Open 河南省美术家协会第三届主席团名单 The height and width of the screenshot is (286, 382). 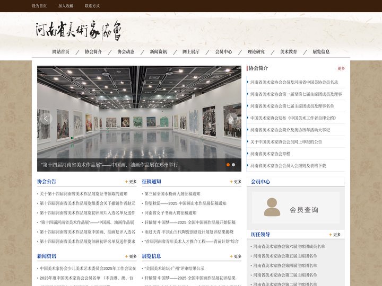(285, 275)
